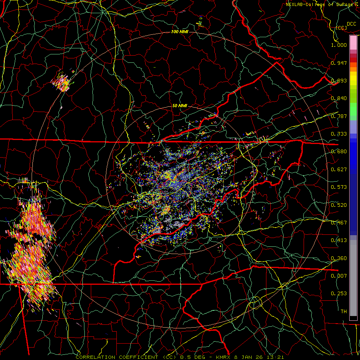Click the DCC label above the color scale
This screenshot has height=360, width=360.
[x=352, y=24]
